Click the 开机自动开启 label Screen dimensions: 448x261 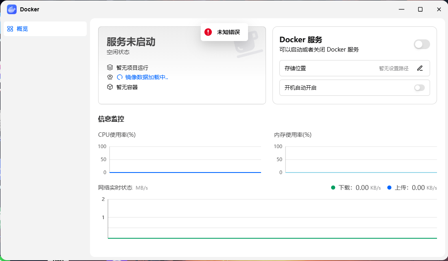[300, 88]
